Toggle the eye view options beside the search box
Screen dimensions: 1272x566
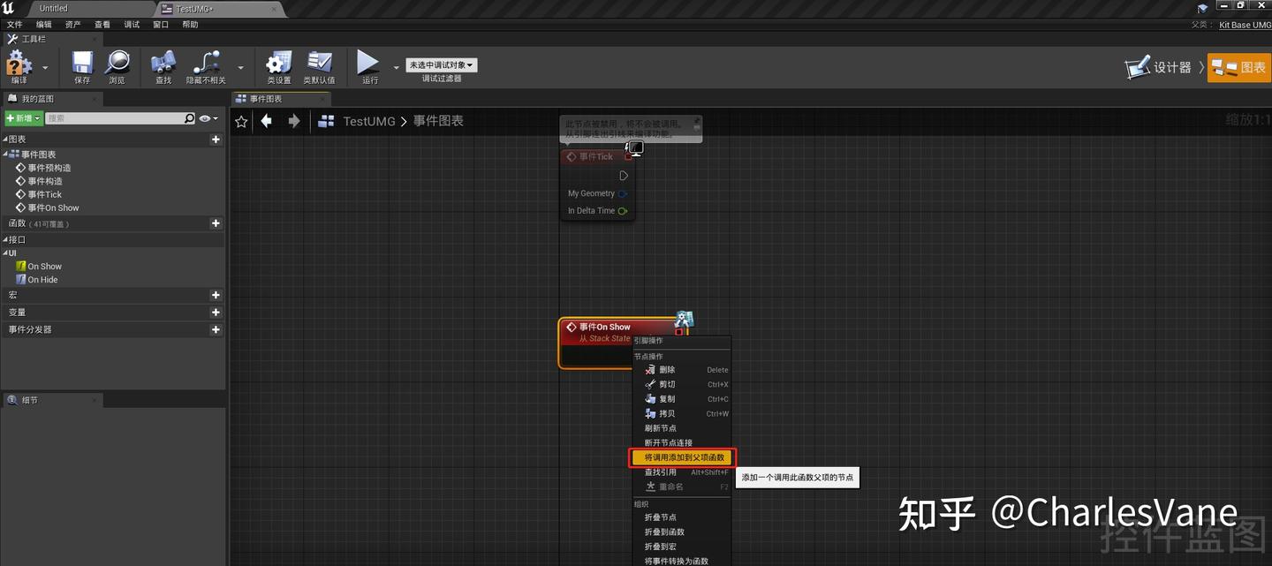tap(204, 117)
